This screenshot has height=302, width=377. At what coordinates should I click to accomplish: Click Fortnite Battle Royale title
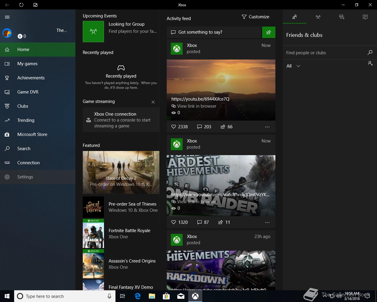point(129,231)
